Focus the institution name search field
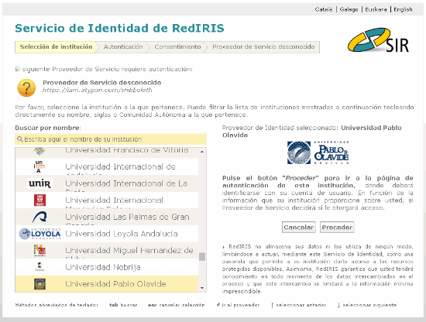 [x=111, y=139]
